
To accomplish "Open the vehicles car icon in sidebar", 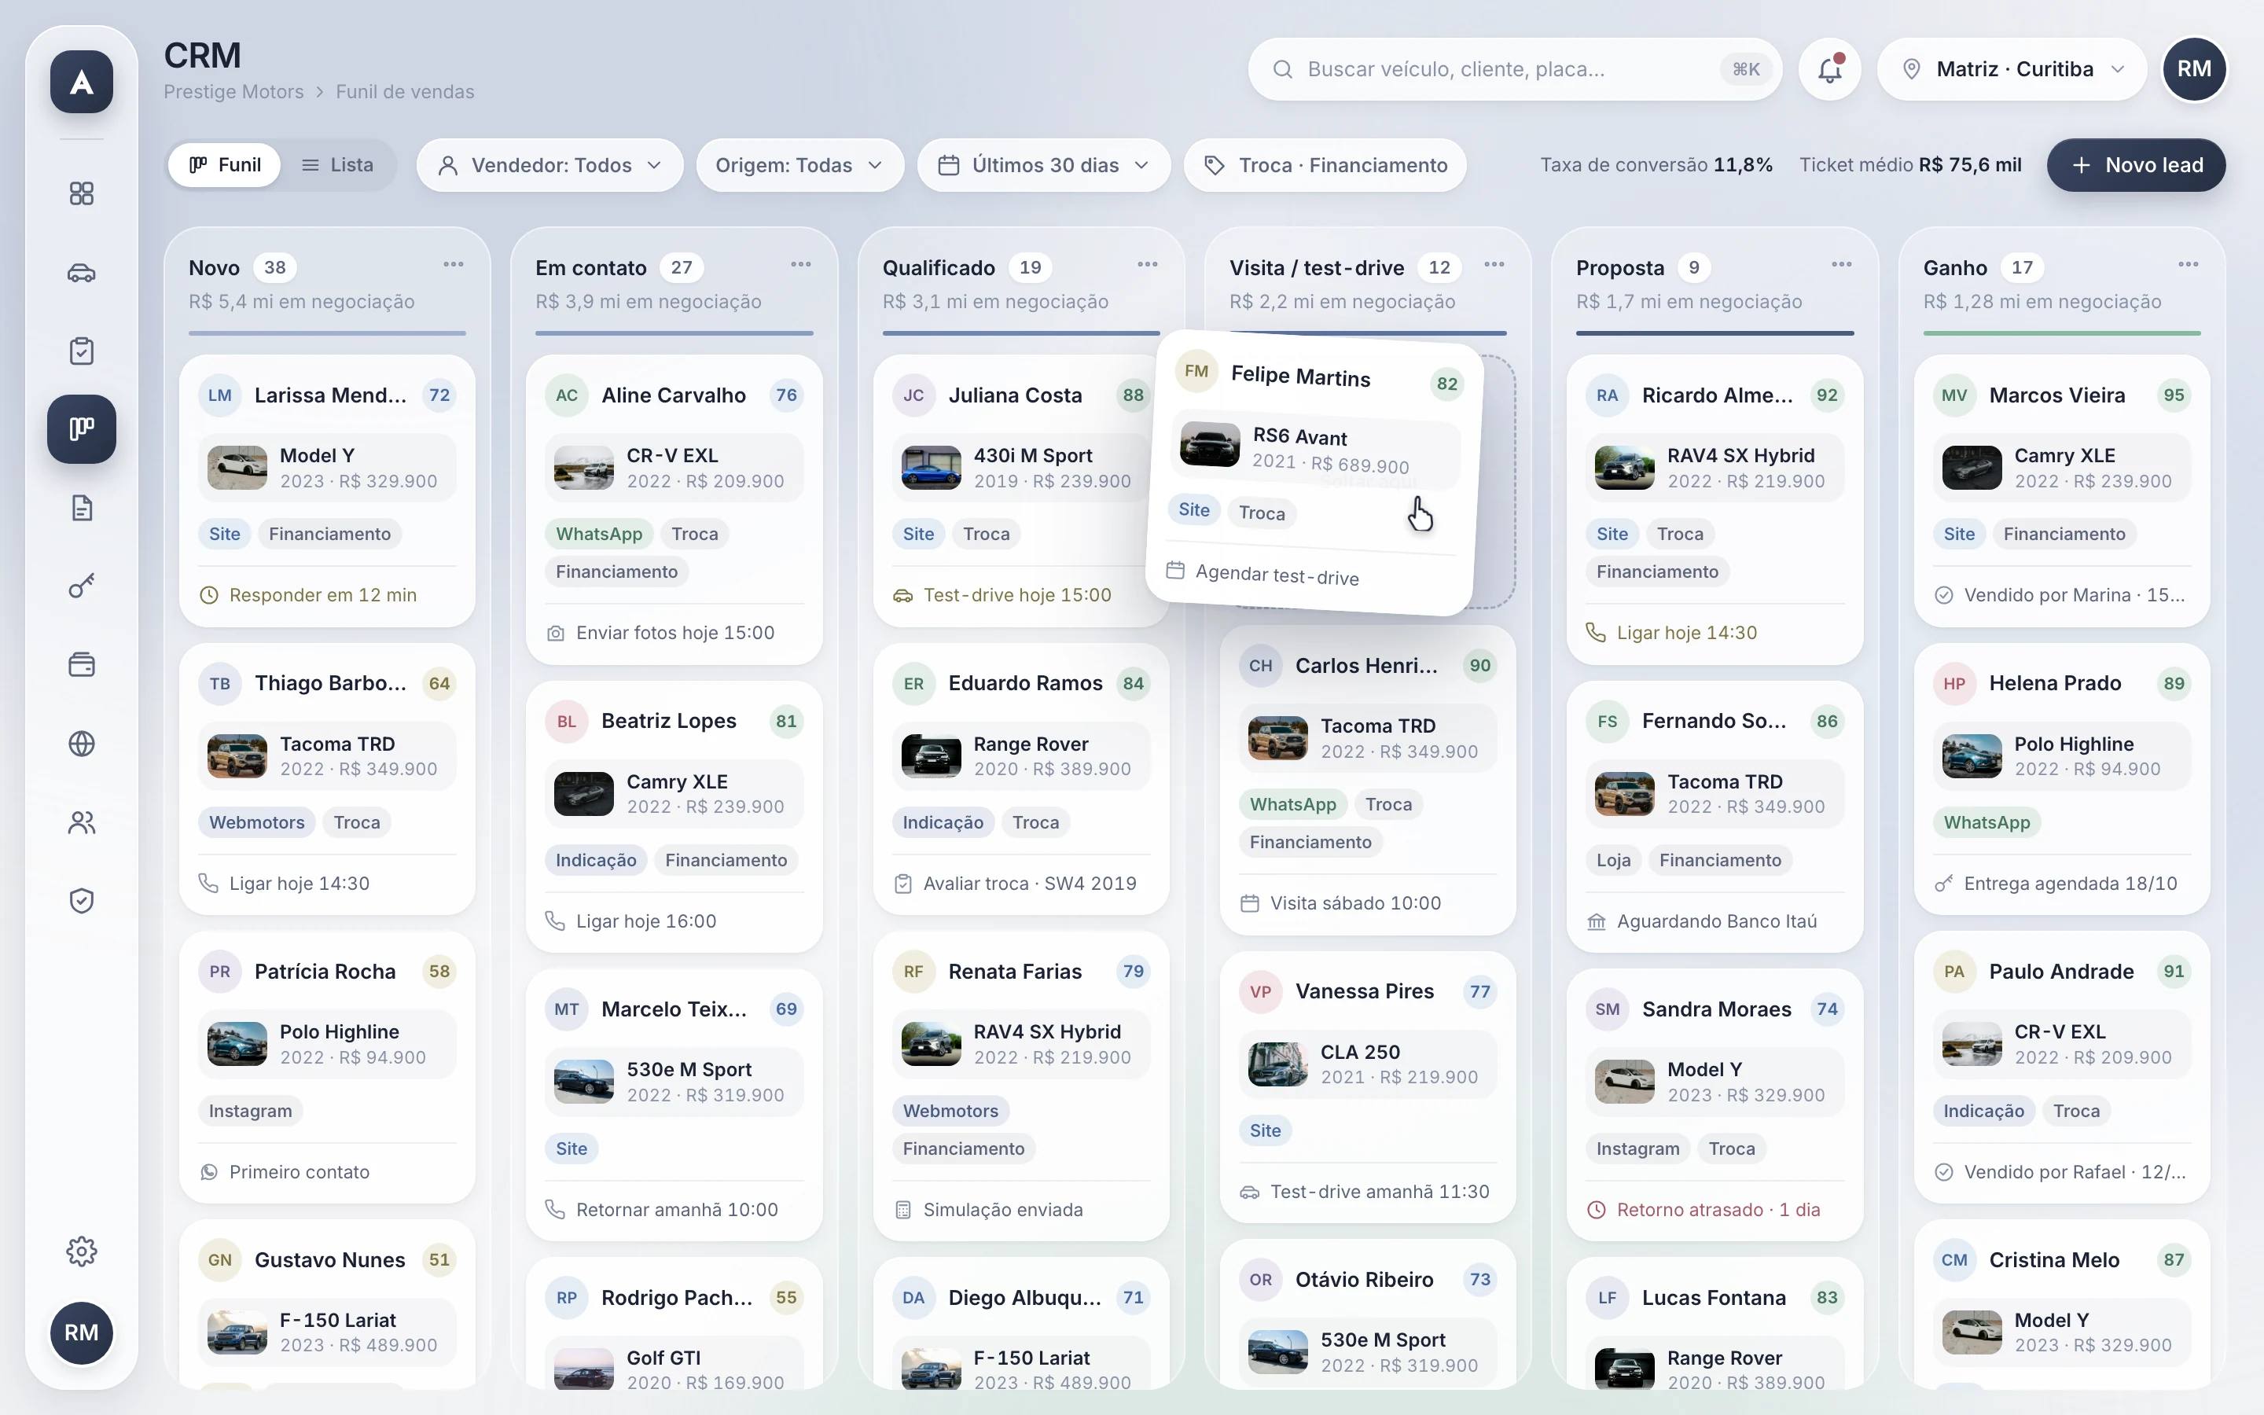I will 82,272.
